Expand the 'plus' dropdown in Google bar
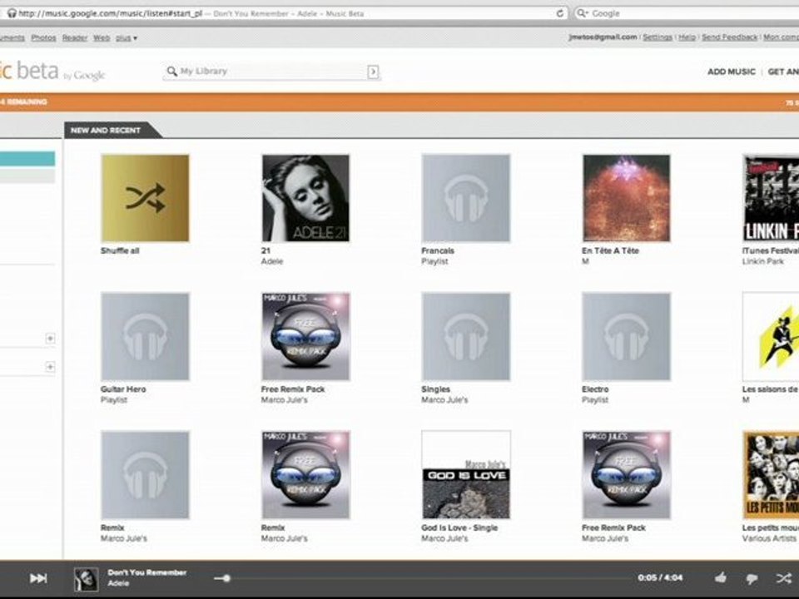 point(127,38)
